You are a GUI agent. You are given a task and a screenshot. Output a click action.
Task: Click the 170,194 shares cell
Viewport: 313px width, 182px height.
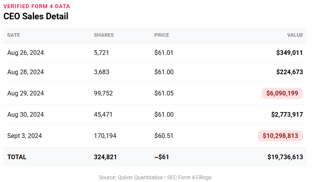(x=105, y=136)
